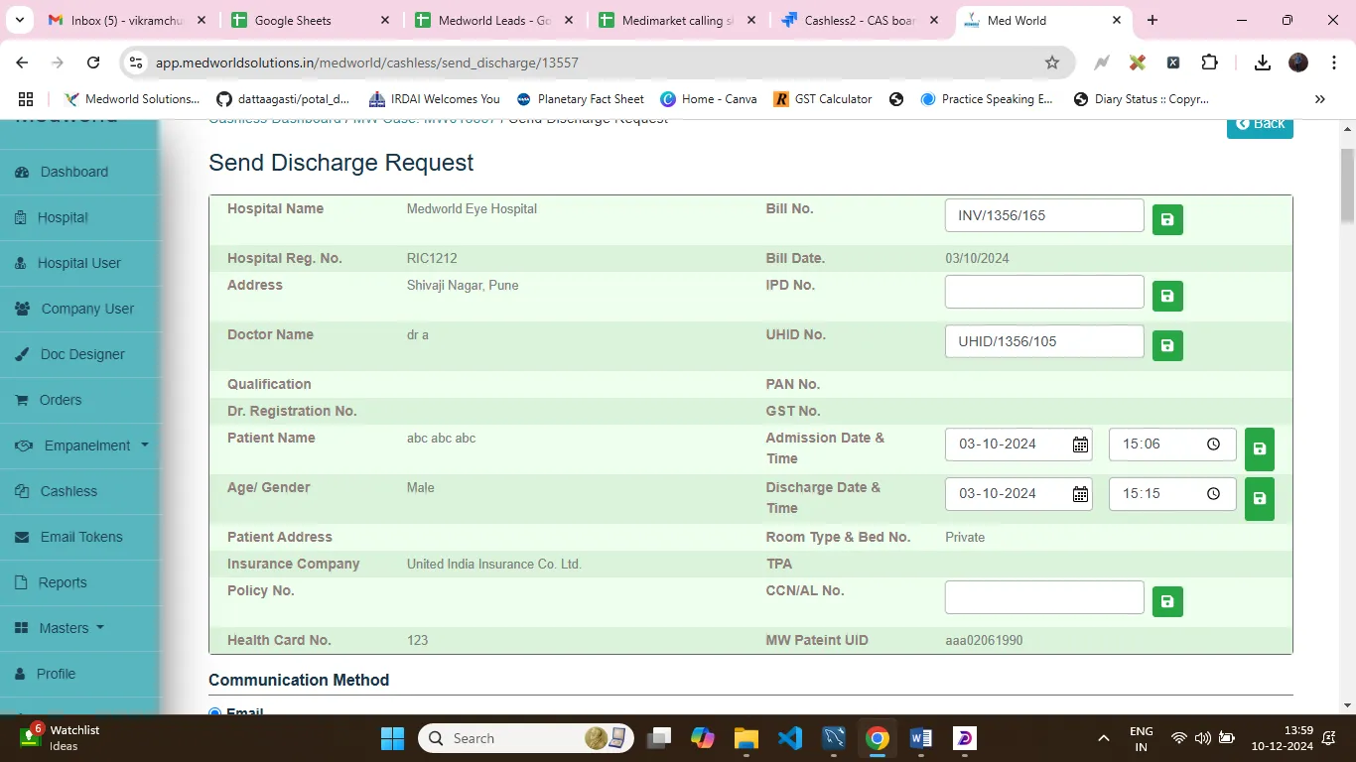Screen dimensions: 1356x762
Task: Open the GST Calculator bookmark
Action: (x=822, y=99)
